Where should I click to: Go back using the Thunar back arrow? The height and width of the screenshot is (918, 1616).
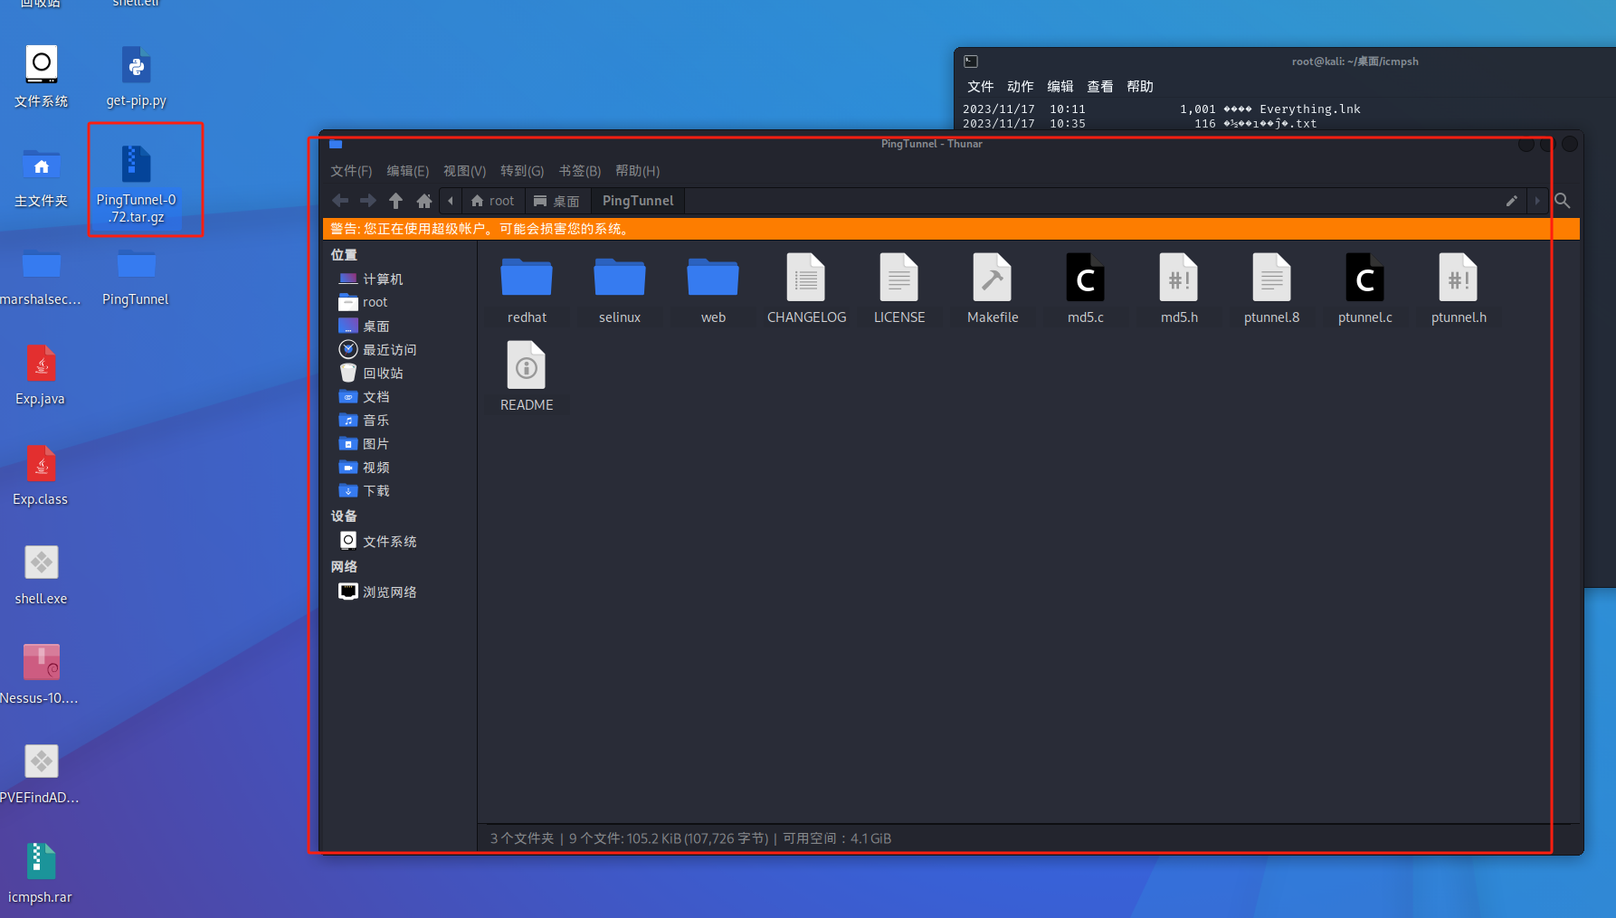coord(340,201)
